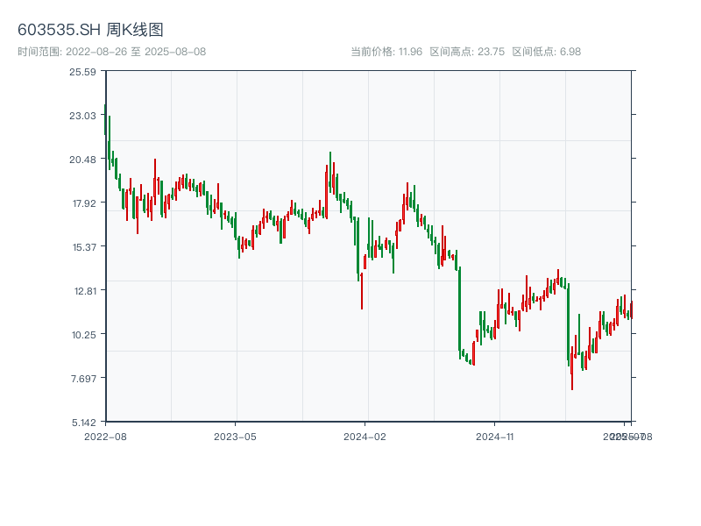Click the 603535.SH 周K线图 chart title
Image resolution: width=701 pixels, height=526 pixels.
click(90, 30)
